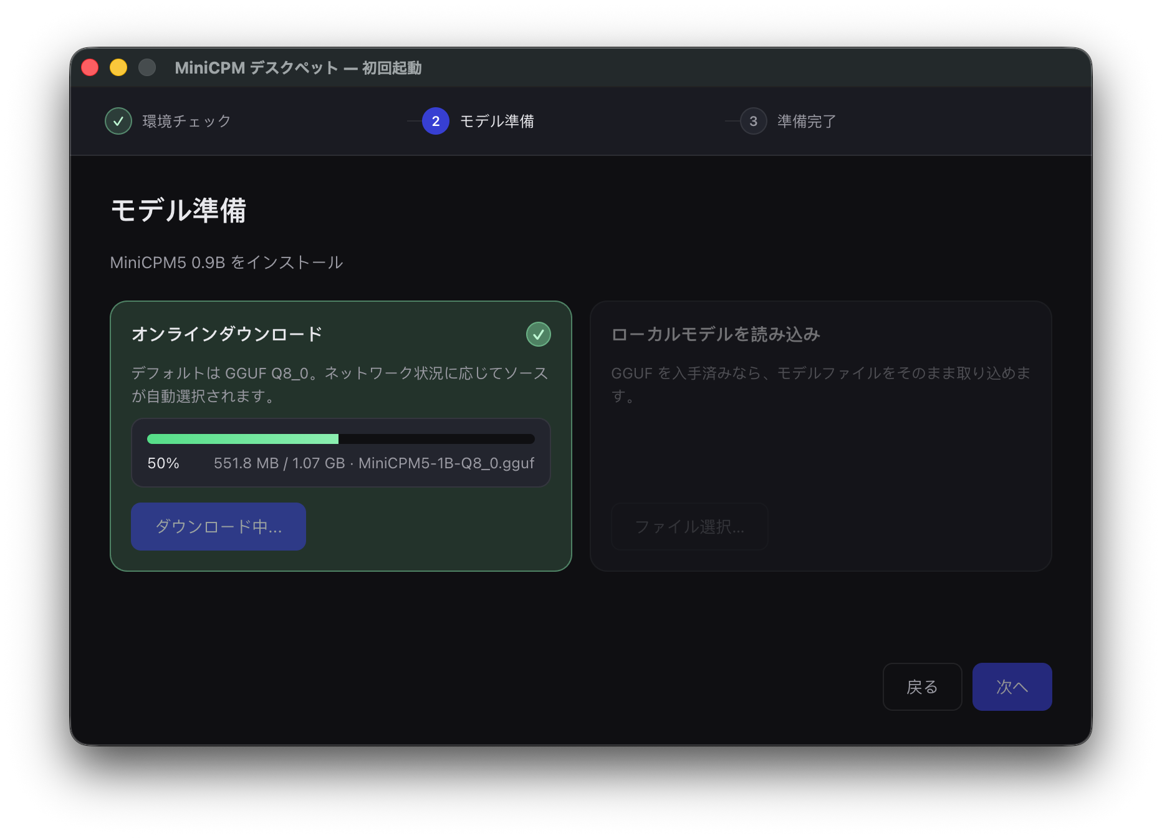1162x838 pixels.
Task: Click the 551.8 MB / 1.07 GB file info
Action: (x=374, y=463)
